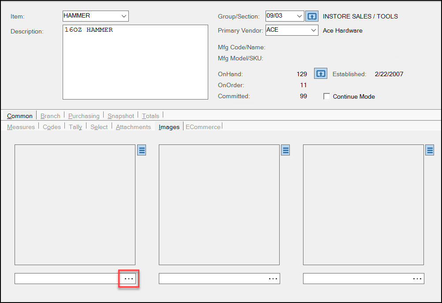Expand the Group/Section dropdown showing 09/03
442x303 pixels.
point(300,16)
